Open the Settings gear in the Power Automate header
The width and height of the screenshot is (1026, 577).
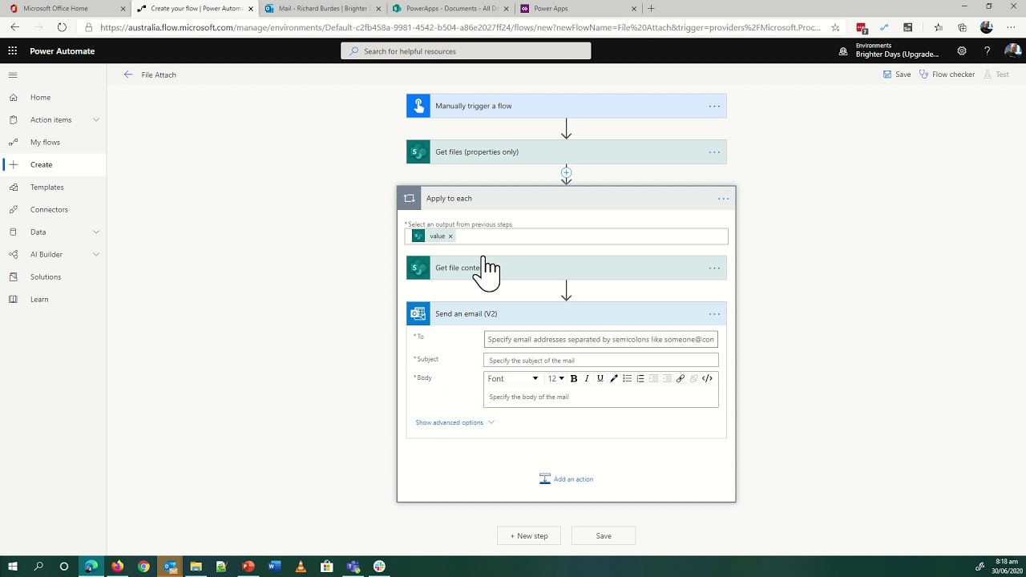(962, 51)
